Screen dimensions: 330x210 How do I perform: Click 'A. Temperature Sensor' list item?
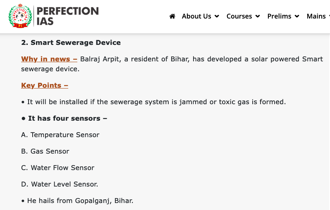(x=60, y=135)
